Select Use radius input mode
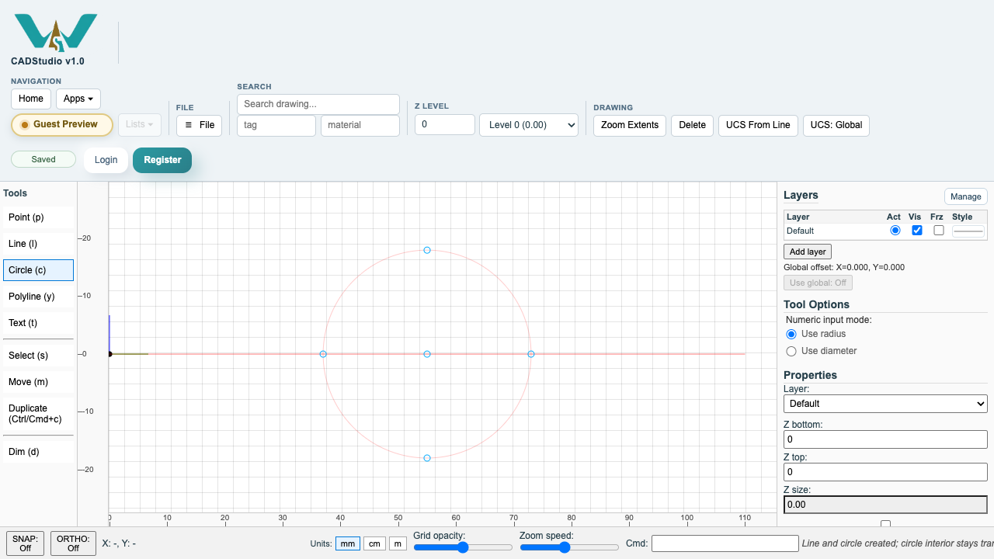This screenshot has width=994, height=559. pyautogui.click(x=791, y=334)
